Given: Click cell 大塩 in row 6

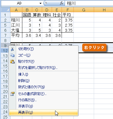Looking at the screenshot, I should point(16,30).
